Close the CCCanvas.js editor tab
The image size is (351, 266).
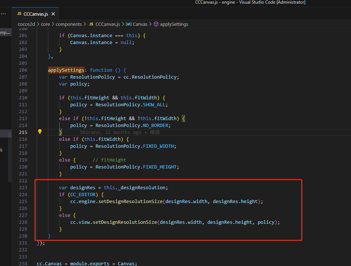[x=53, y=14]
